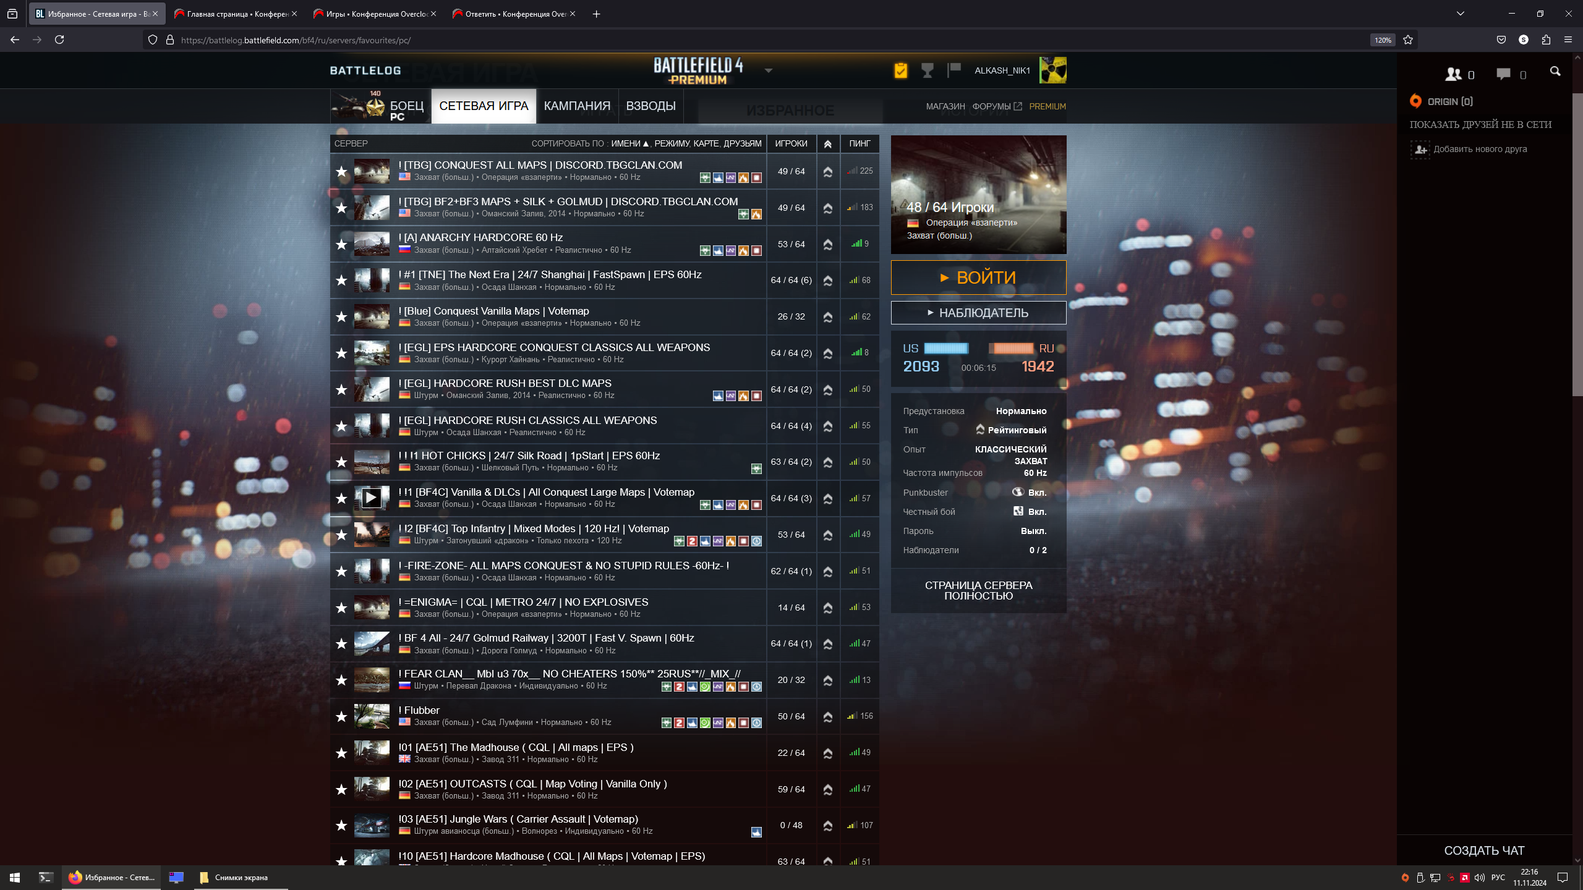The height and width of the screenshot is (890, 1583).
Task: Switch to the ВЗВОДЫ tab
Action: click(651, 106)
